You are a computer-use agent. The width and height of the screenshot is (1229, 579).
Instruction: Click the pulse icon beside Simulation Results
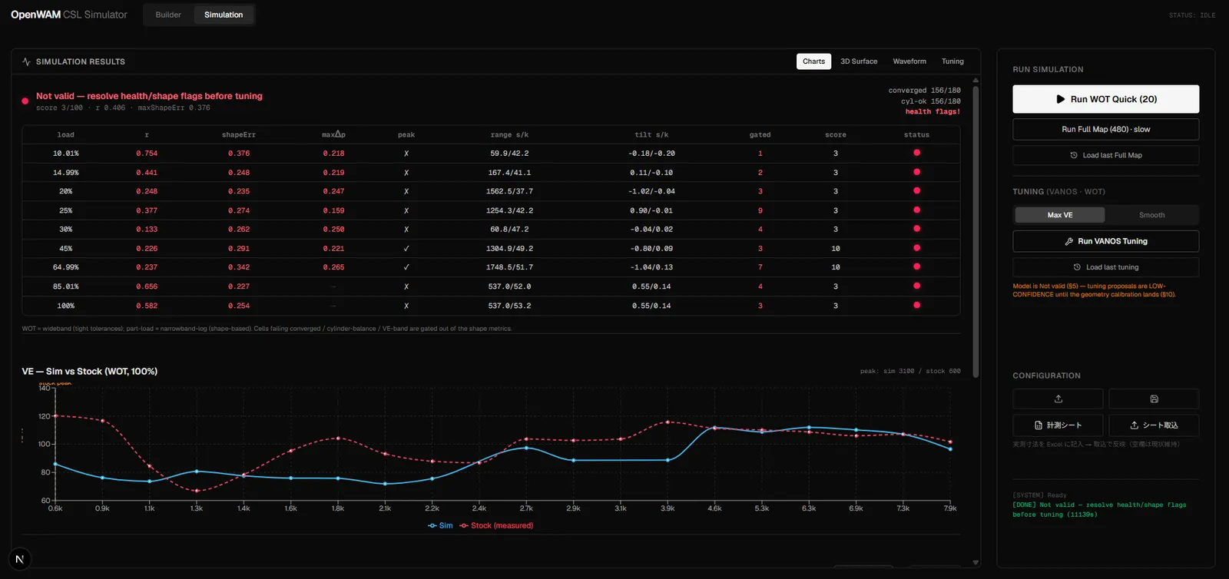click(x=26, y=61)
